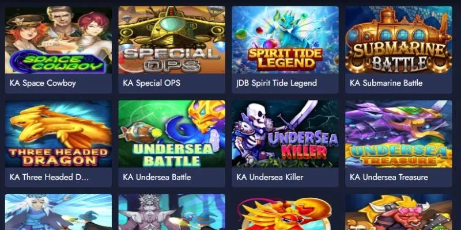Open the red golden crab game thumbnail

coord(285,212)
